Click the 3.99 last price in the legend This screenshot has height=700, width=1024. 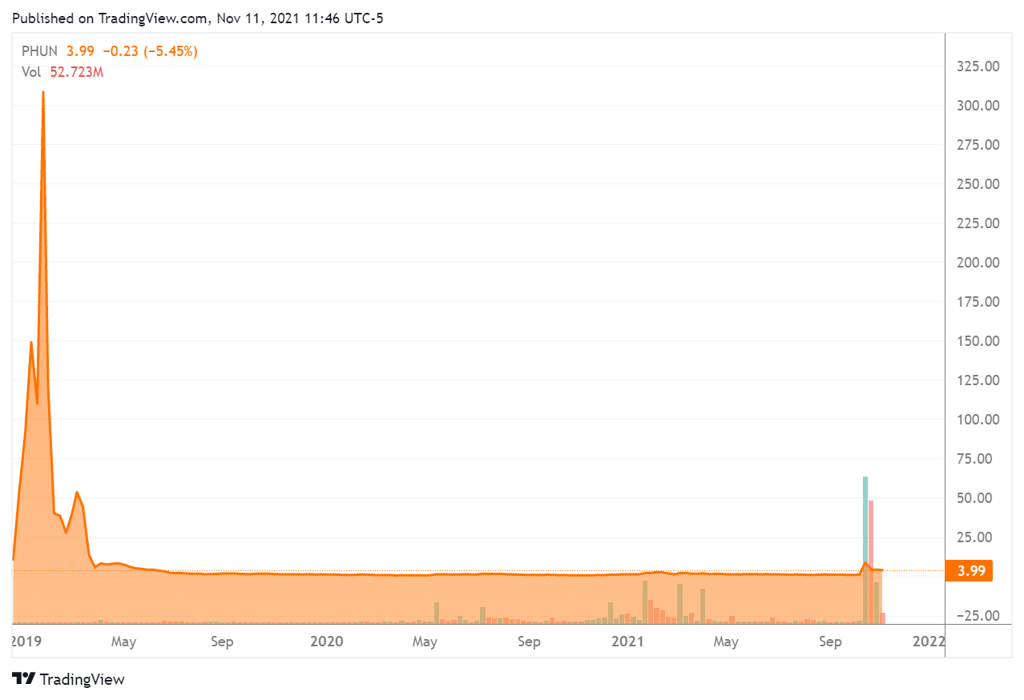pyautogui.click(x=80, y=51)
